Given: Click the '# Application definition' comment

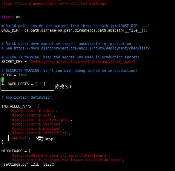Looking at the screenshot, I should pyautogui.click(x=27, y=97).
